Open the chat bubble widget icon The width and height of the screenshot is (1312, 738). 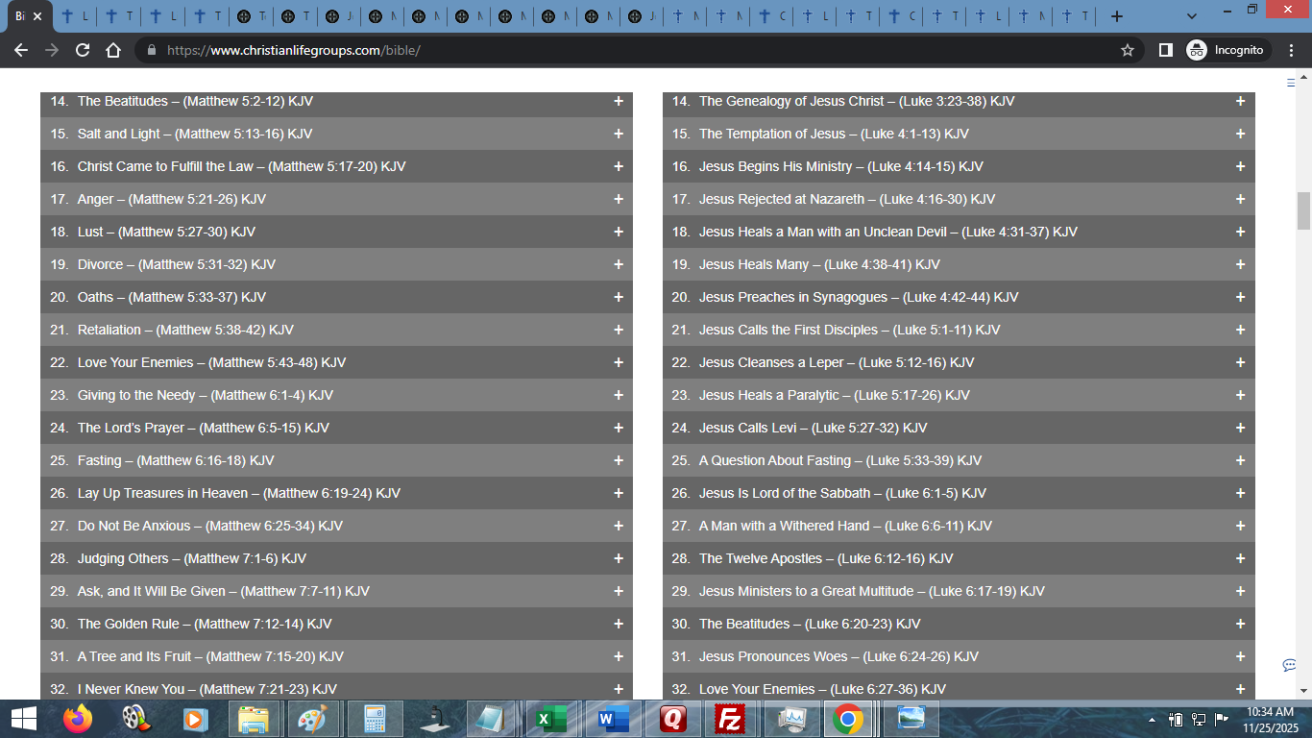(x=1289, y=665)
